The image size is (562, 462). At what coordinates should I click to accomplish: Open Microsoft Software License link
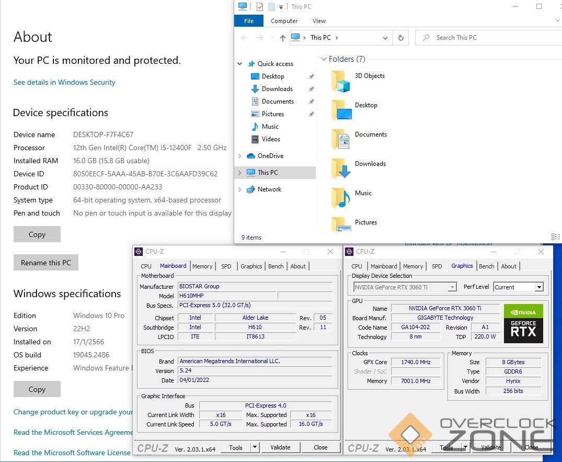pos(73,453)
